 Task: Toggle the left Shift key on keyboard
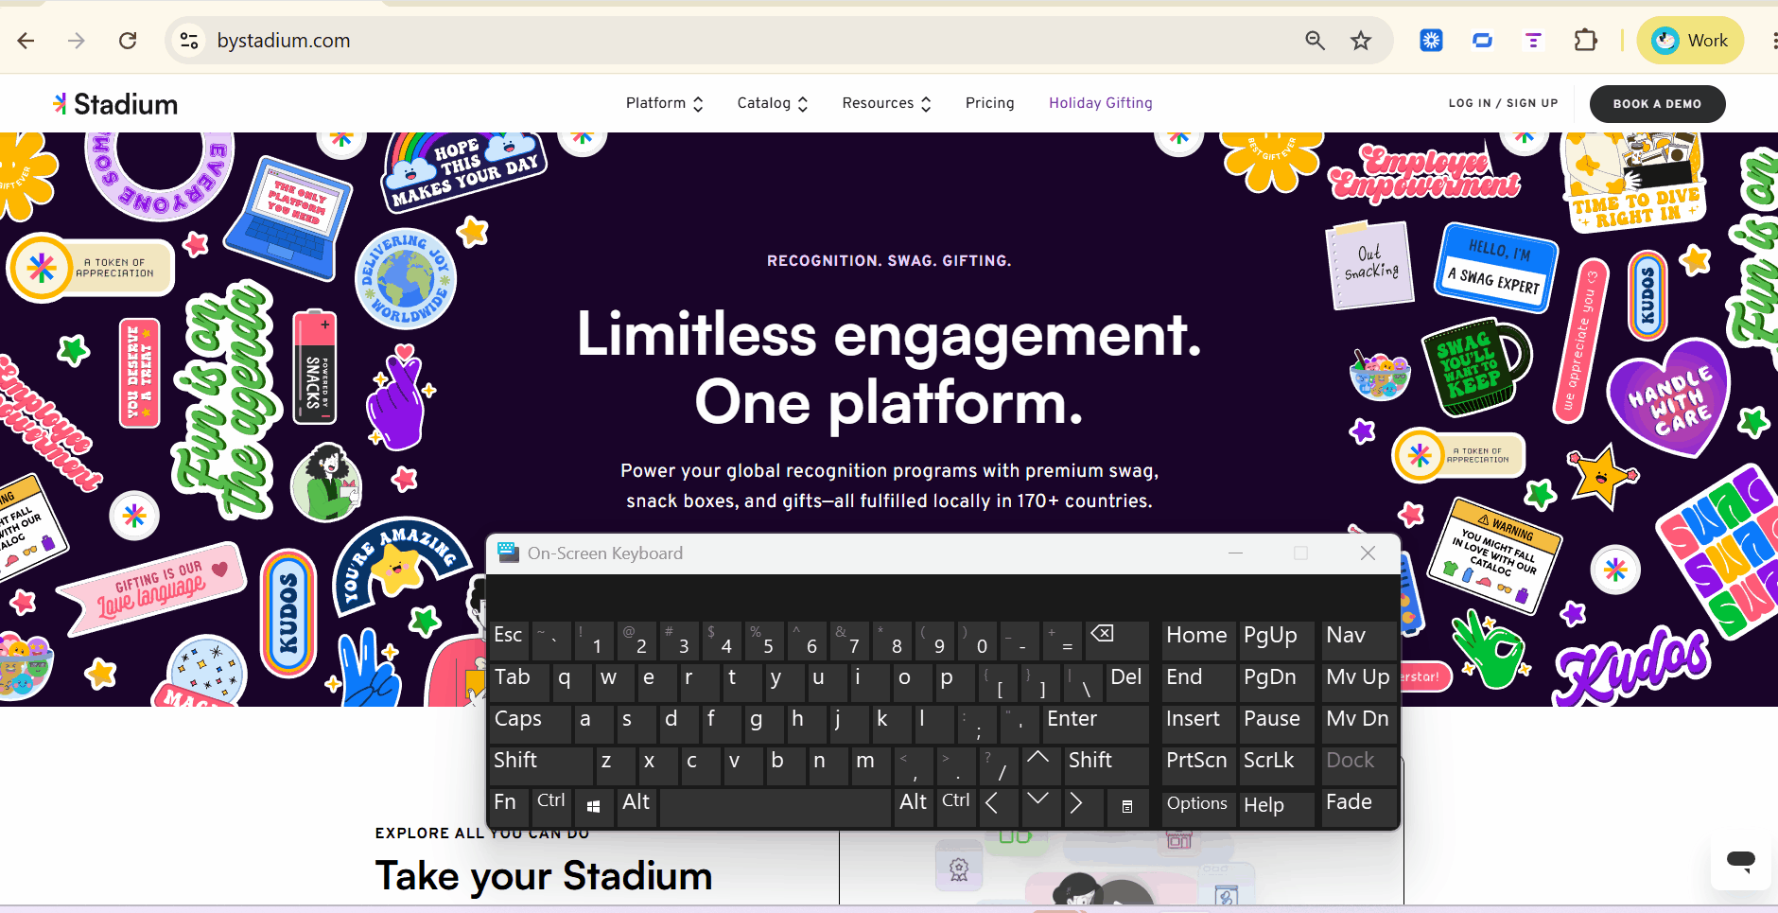point(541,765)
